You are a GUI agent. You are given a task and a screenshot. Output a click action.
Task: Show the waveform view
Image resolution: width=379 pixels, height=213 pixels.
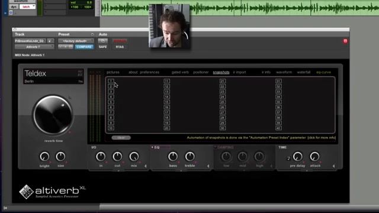coord(284,72)
